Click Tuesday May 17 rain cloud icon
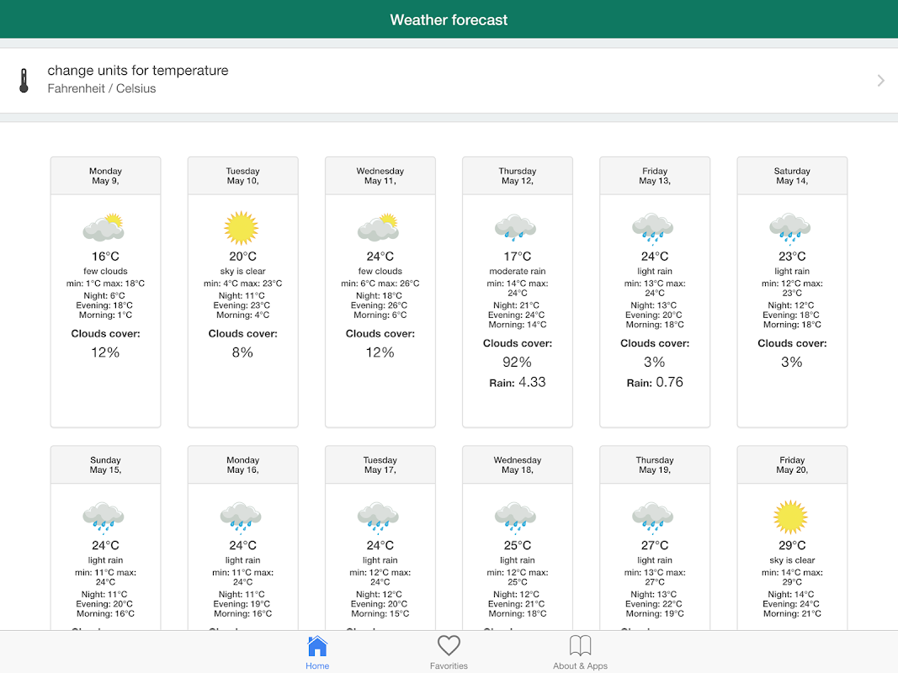This screenshot has width=898, height=673. (x=379, y=517)
